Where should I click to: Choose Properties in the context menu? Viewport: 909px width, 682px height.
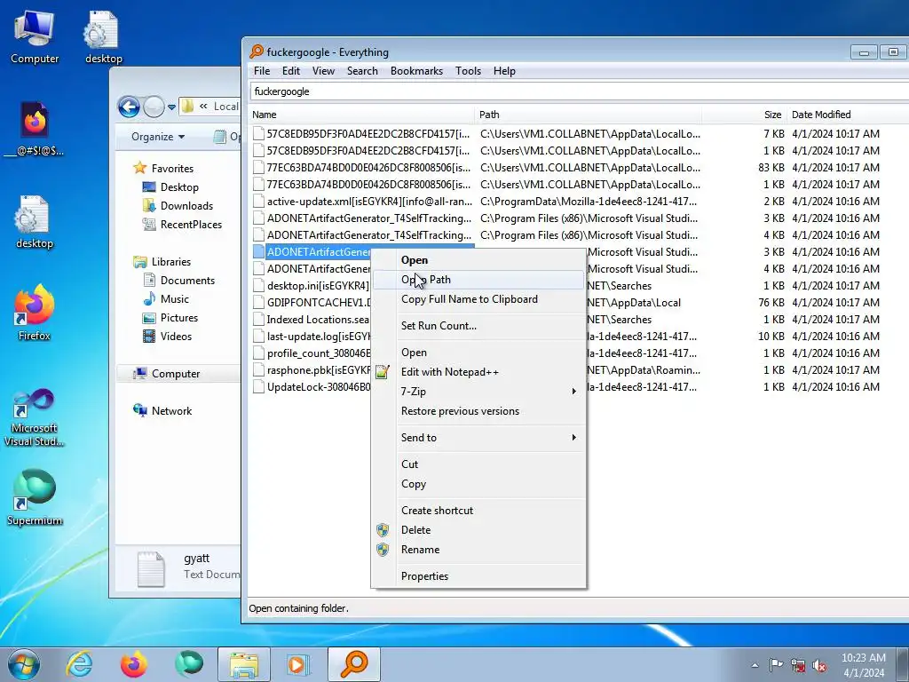tap(478, 576)
